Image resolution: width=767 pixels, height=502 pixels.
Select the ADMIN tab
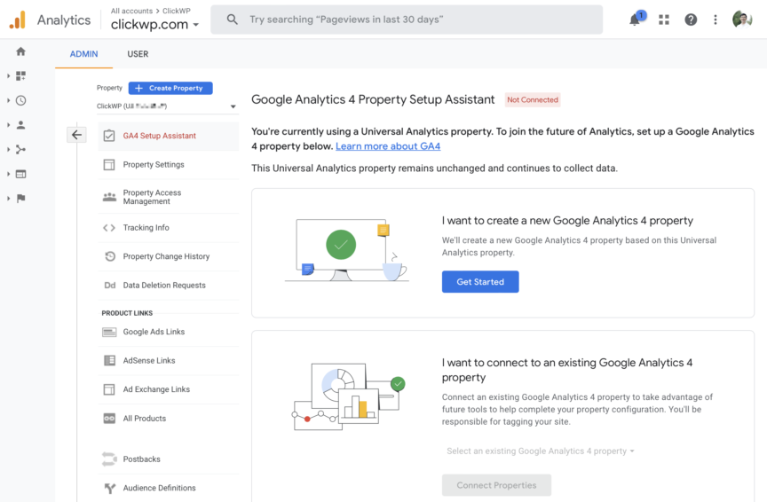click(x=83, y=54)
